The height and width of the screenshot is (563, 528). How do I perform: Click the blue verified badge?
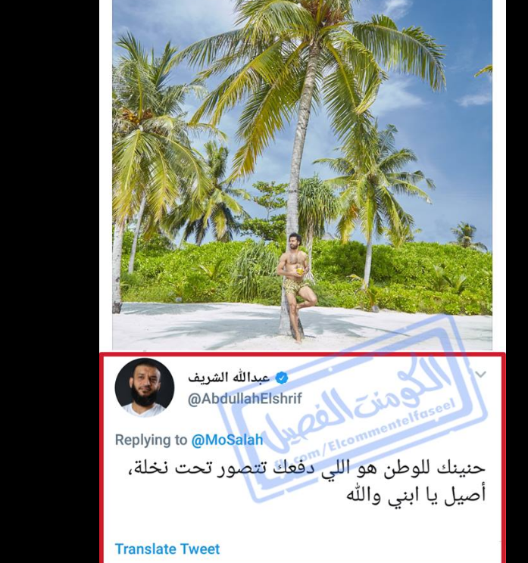coord(282,378)
